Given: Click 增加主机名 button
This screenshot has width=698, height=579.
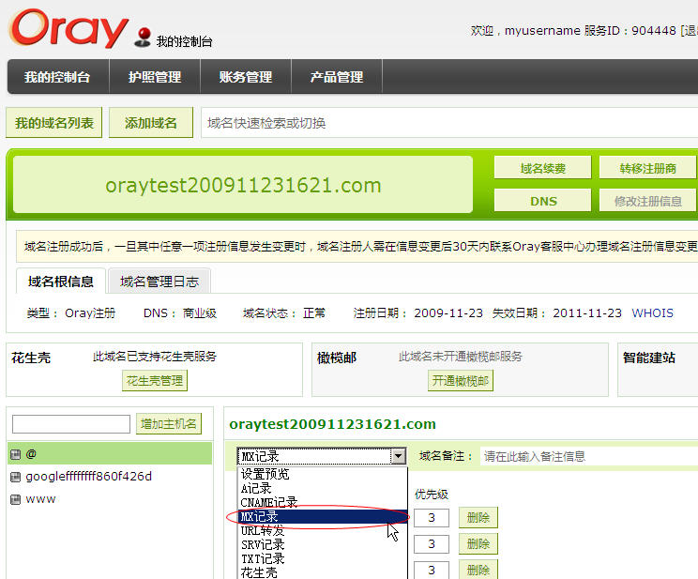Looking at the screenshot, I should pyautogui.click(x=169, y=423).
